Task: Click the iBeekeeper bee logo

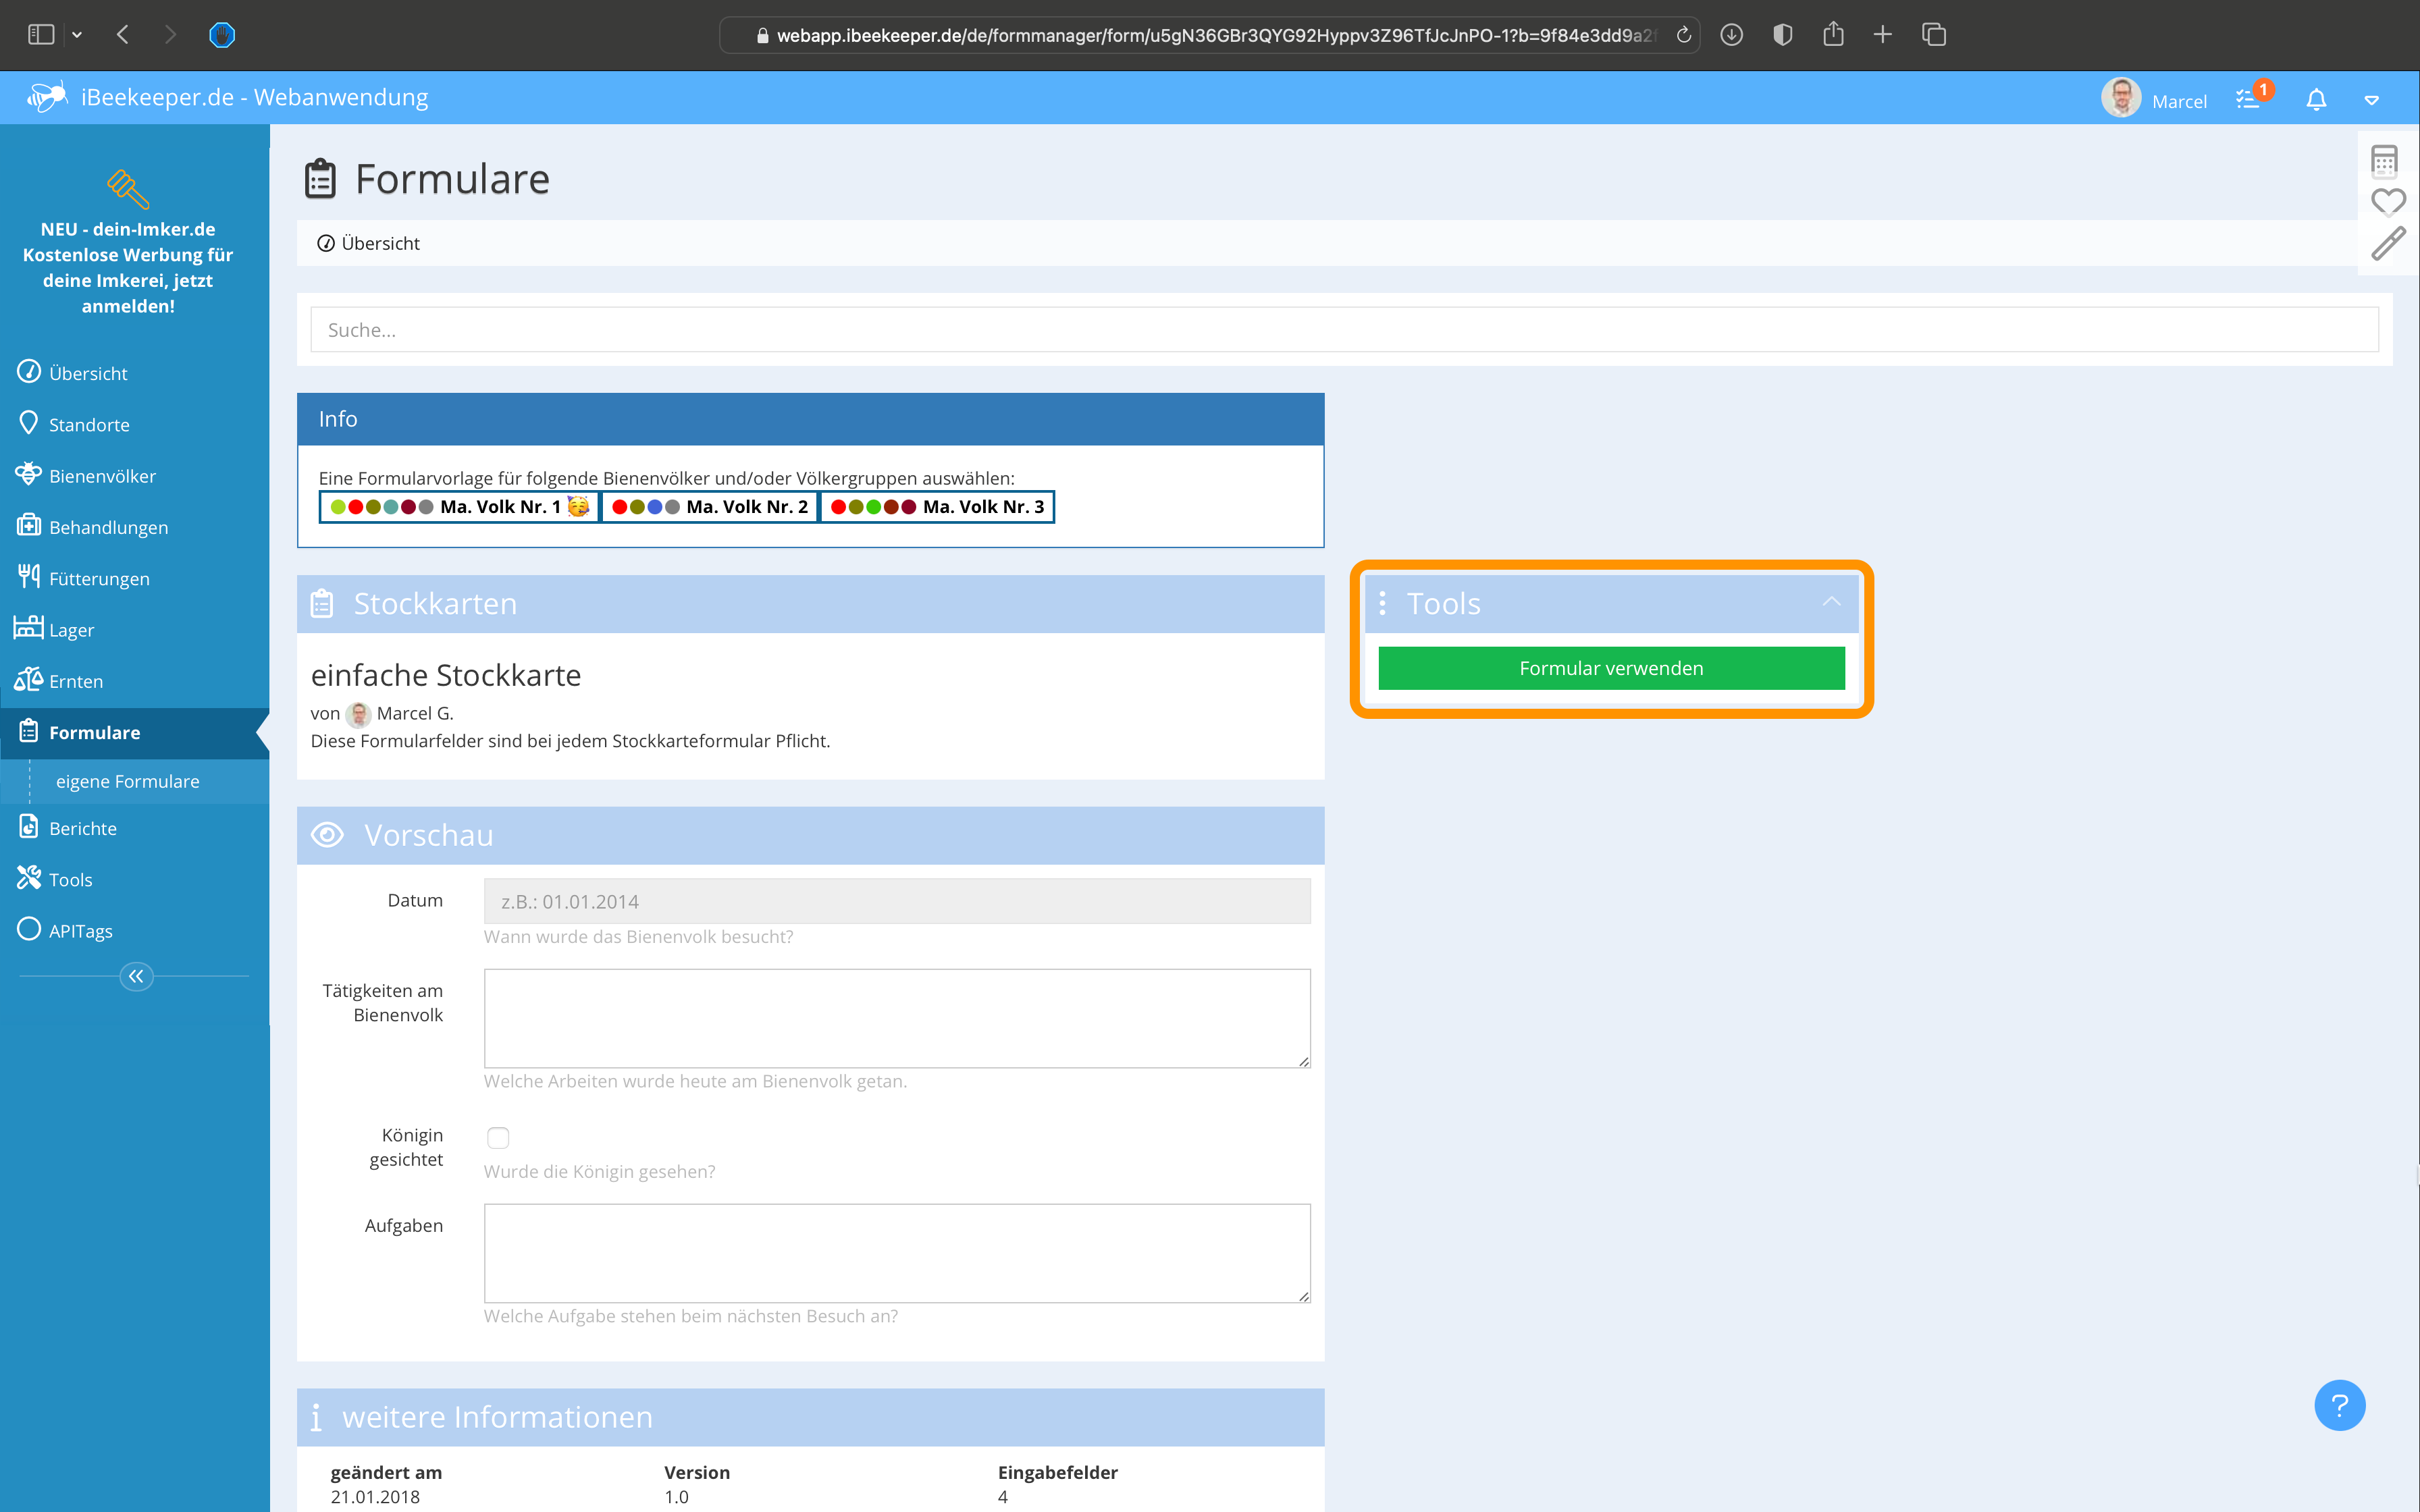Action: [47, 97]
